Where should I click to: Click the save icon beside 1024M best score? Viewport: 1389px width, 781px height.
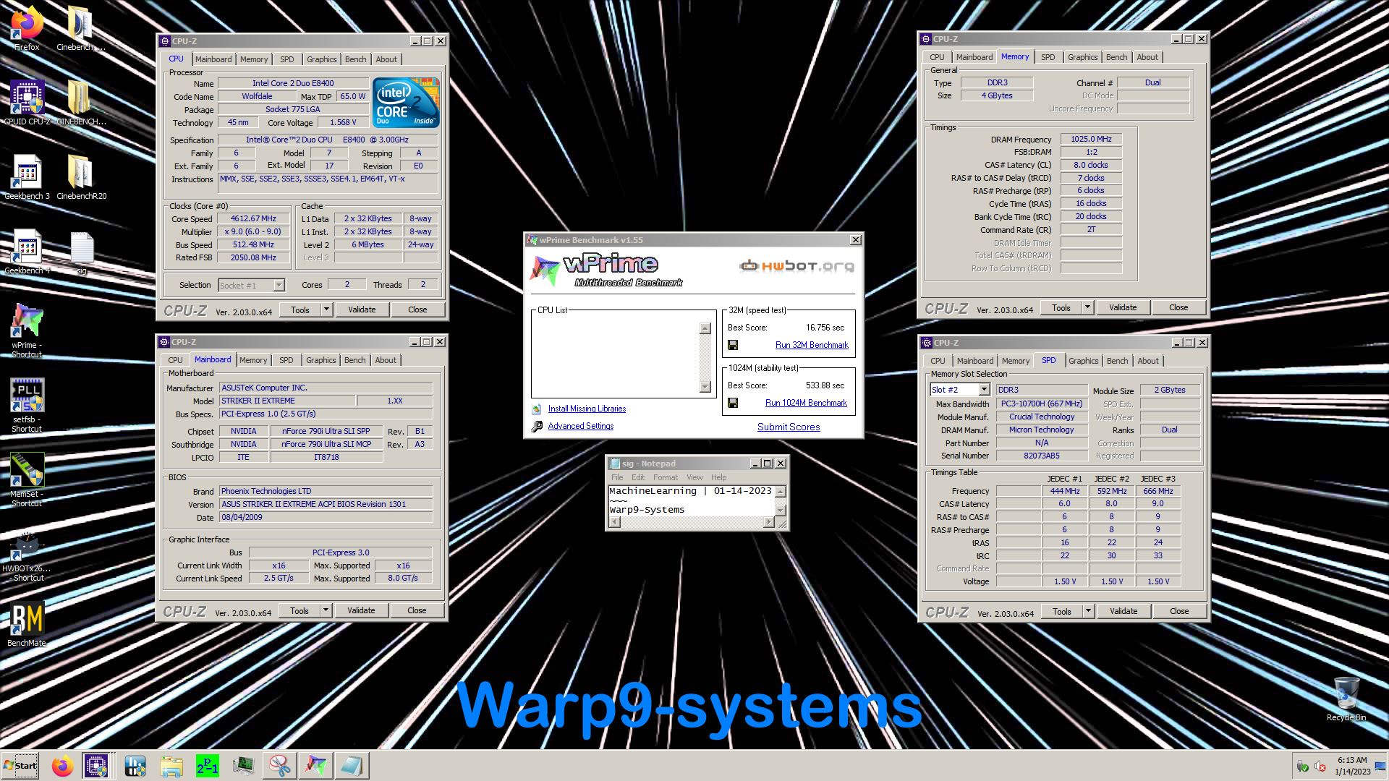pos(733,404)
